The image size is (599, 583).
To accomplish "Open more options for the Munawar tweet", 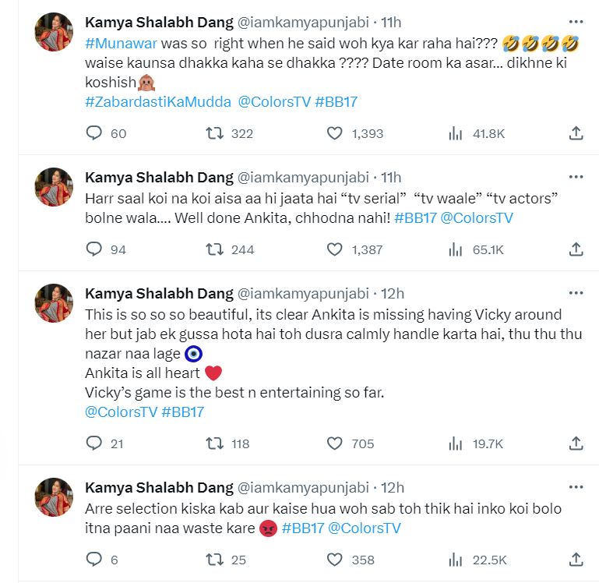I will click(576, 22).
